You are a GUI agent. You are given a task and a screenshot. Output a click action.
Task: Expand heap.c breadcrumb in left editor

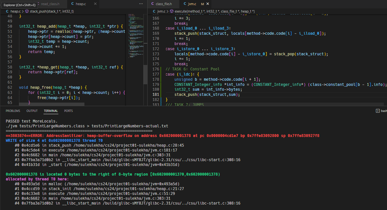[x=15, y=11]
